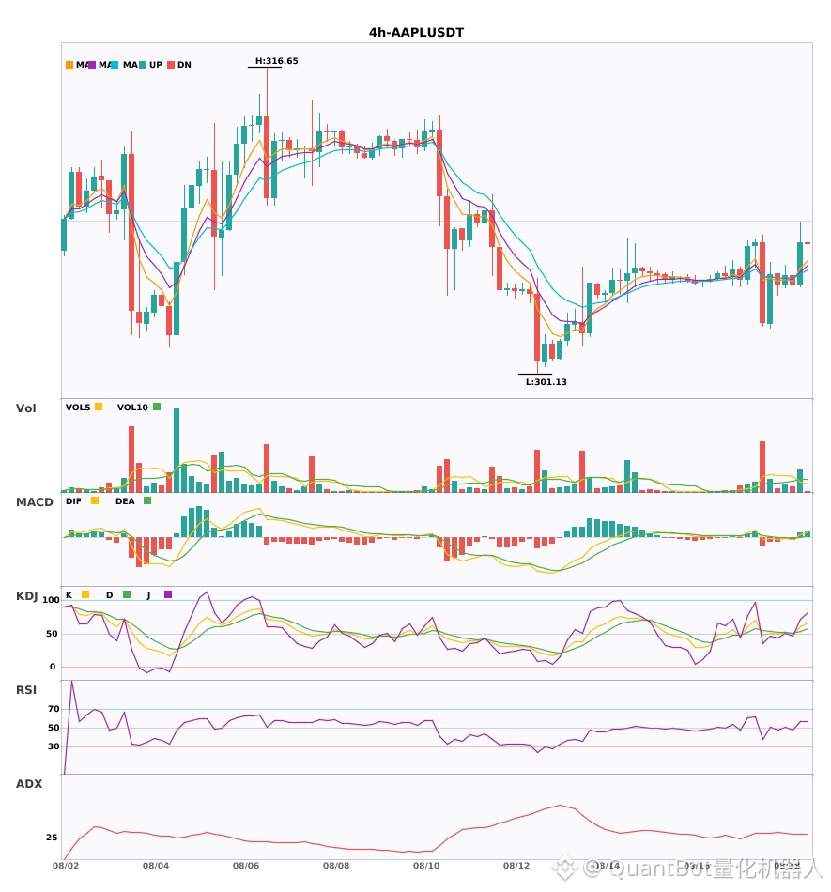Click the DIF legend text
This screenshot has height=892, width=831.
pos(73,501)
